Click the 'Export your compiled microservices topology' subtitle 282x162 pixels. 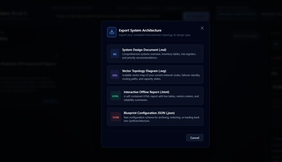tap(155, 35)
